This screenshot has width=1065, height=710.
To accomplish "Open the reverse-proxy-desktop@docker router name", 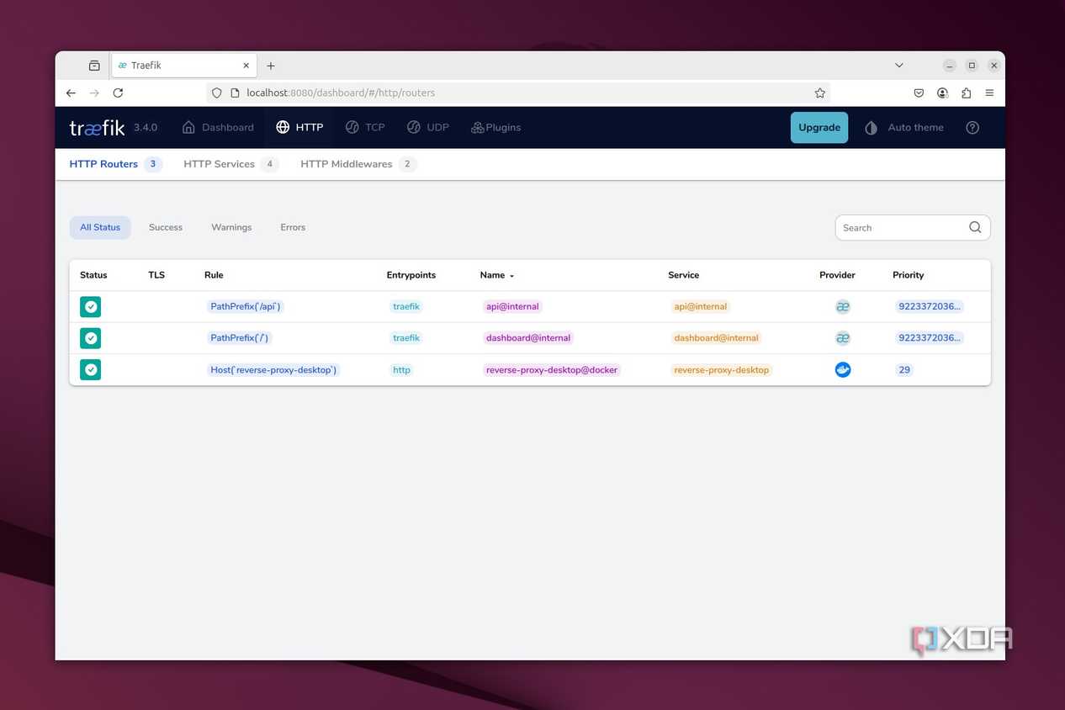I will (x=552, y=369).
